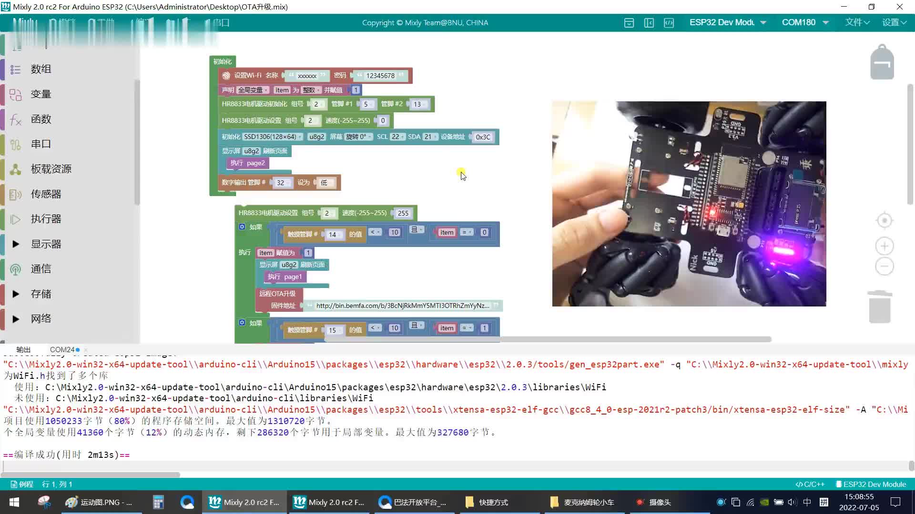
Task: Click the ==编译成功(用时 2m13s)== output line
Action: [x=66, y=455]
